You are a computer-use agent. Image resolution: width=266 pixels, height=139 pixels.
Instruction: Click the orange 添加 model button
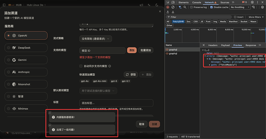(x=132, y=50)
